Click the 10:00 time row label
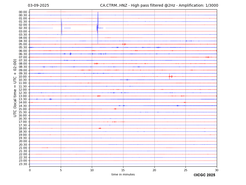The height and width of the screenshot is (185, 246). 23,77
